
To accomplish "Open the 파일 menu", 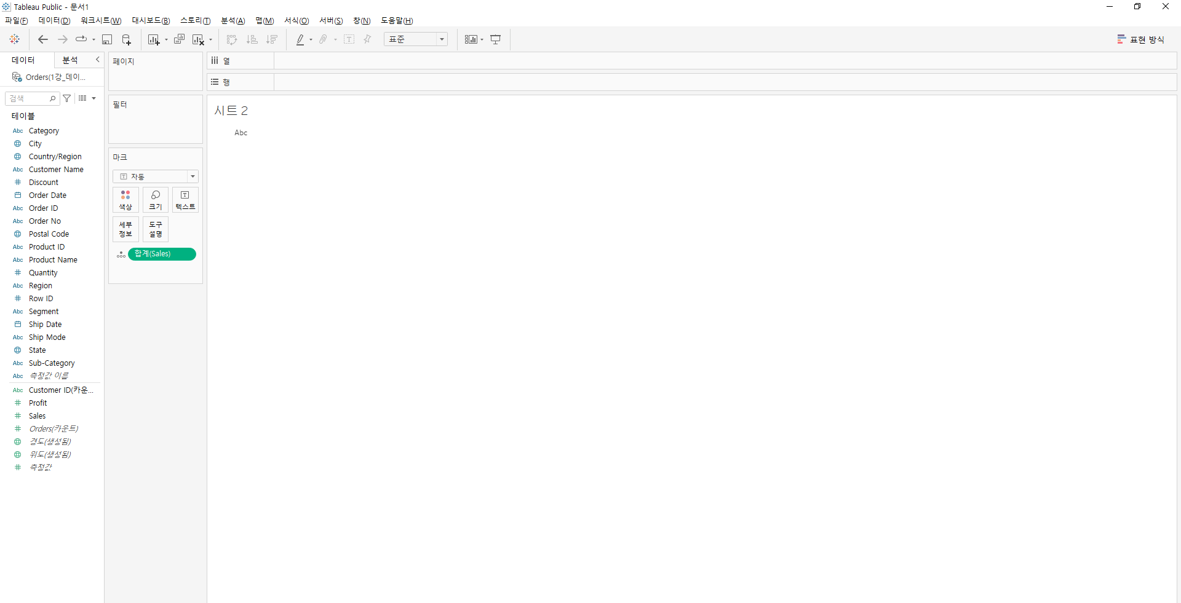I will (17, 21).
